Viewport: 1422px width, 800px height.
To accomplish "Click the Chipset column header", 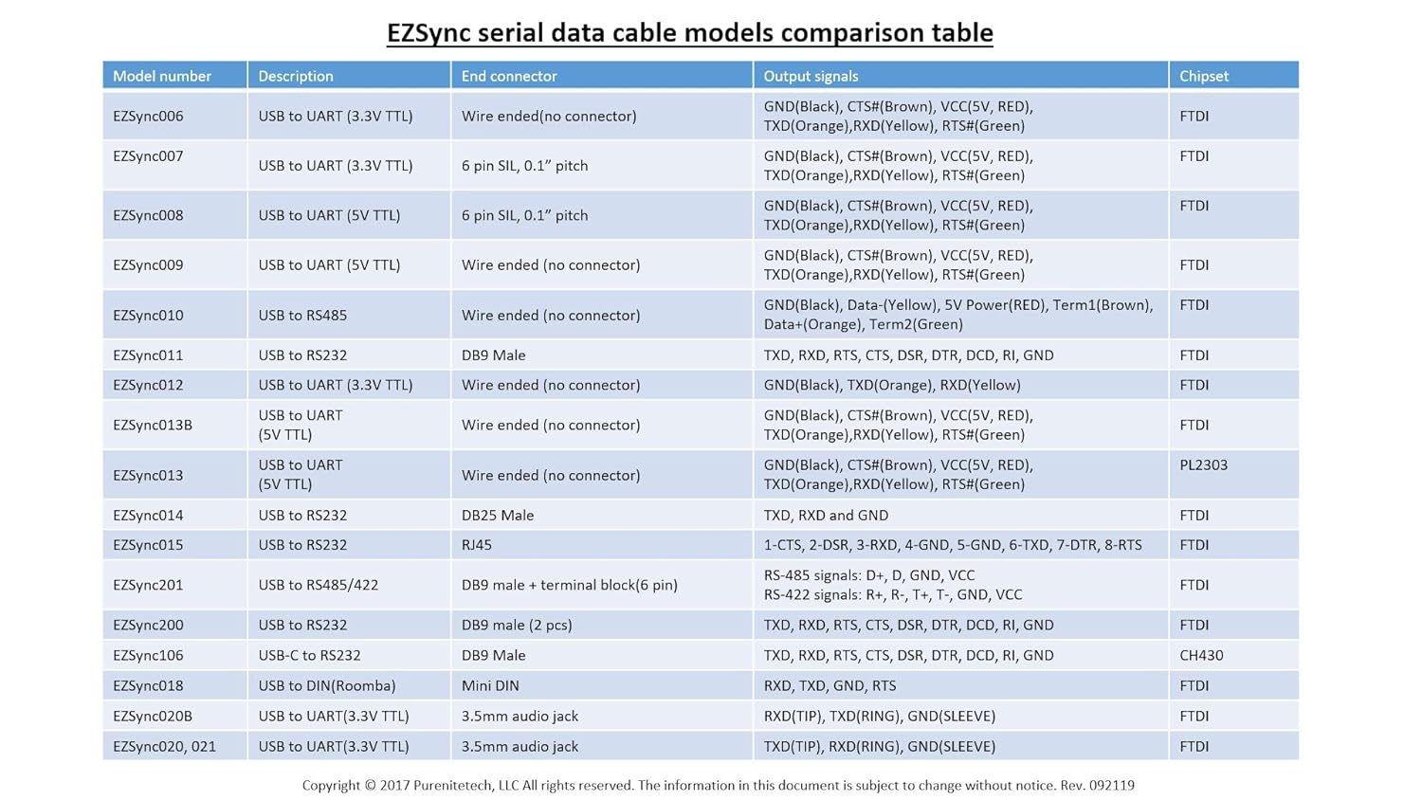I will 1204,76.
